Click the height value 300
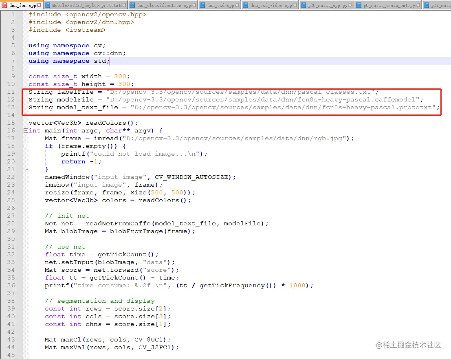The width and height of the screenshot is (451, 359). click(124, 84)
